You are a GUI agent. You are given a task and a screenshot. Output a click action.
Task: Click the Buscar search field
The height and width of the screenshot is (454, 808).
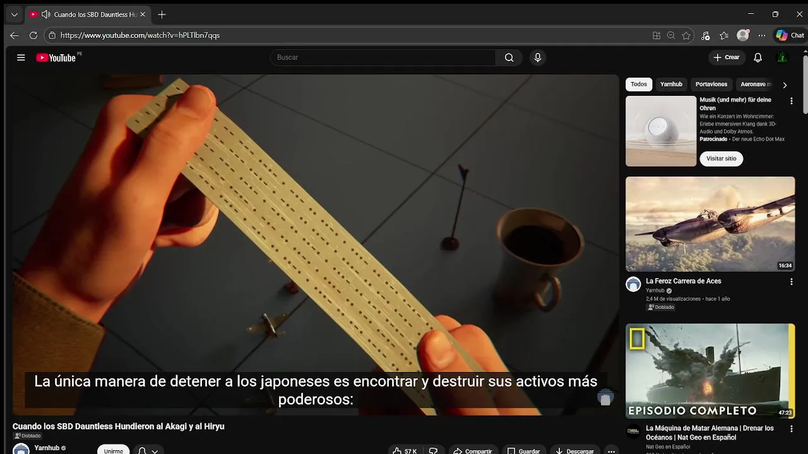(x=383, y=57)
